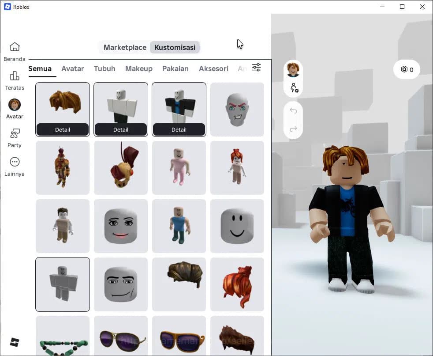The width and height of the screenshot is (433, 356).
Task: Open the Avatar editor icon
Action: [x=15, y=105]
